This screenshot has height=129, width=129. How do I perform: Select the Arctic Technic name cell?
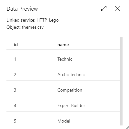pos(71,74)
